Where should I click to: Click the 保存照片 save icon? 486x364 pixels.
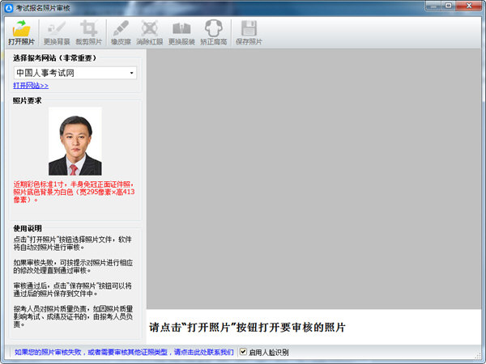pyautogui.click(x=249, y=29)
